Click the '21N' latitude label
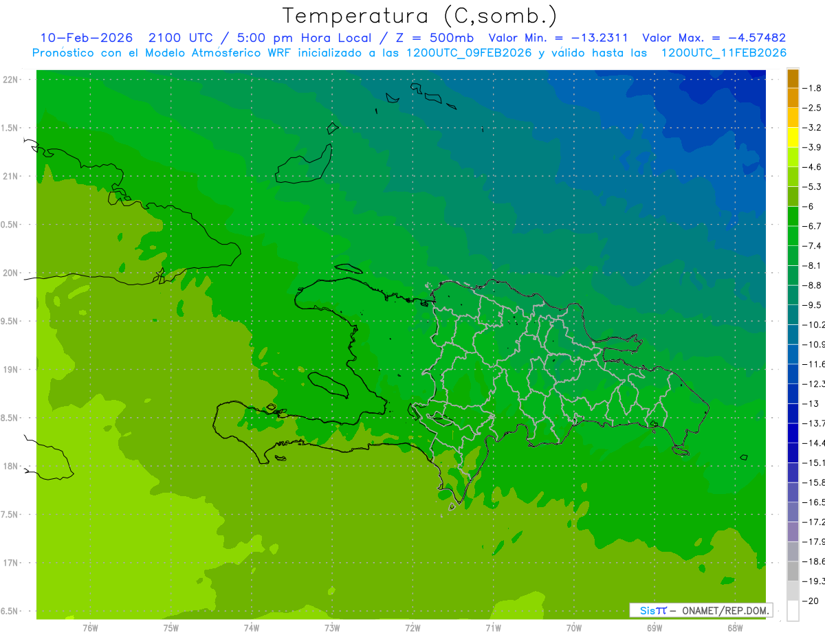Viewport: 825px width, 637px height. click(x=11, y=176)
